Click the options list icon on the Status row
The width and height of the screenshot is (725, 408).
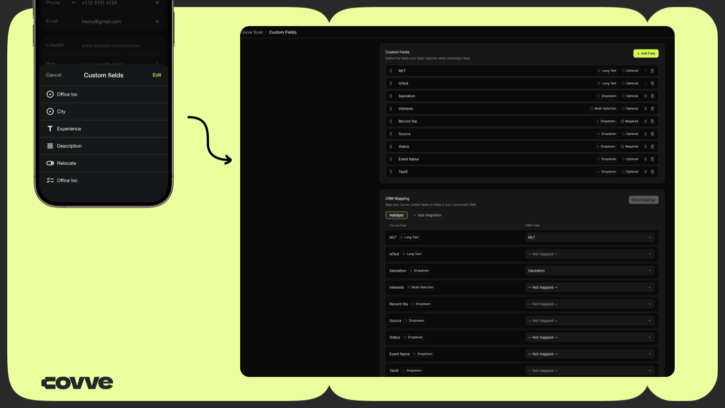(x=646, y=146)
